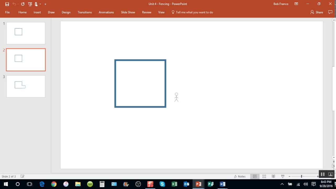Select the Draw tab
This screenshot has height=189, width=336.
(x=51, y=12)
